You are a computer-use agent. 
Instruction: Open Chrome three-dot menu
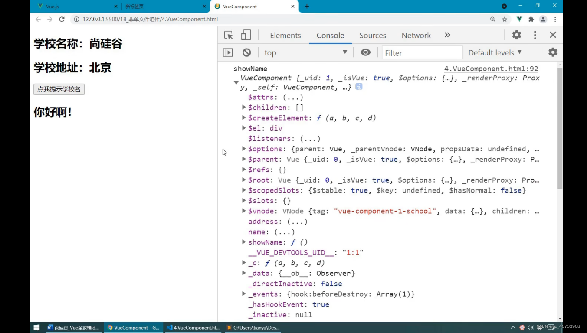(555, 19)
